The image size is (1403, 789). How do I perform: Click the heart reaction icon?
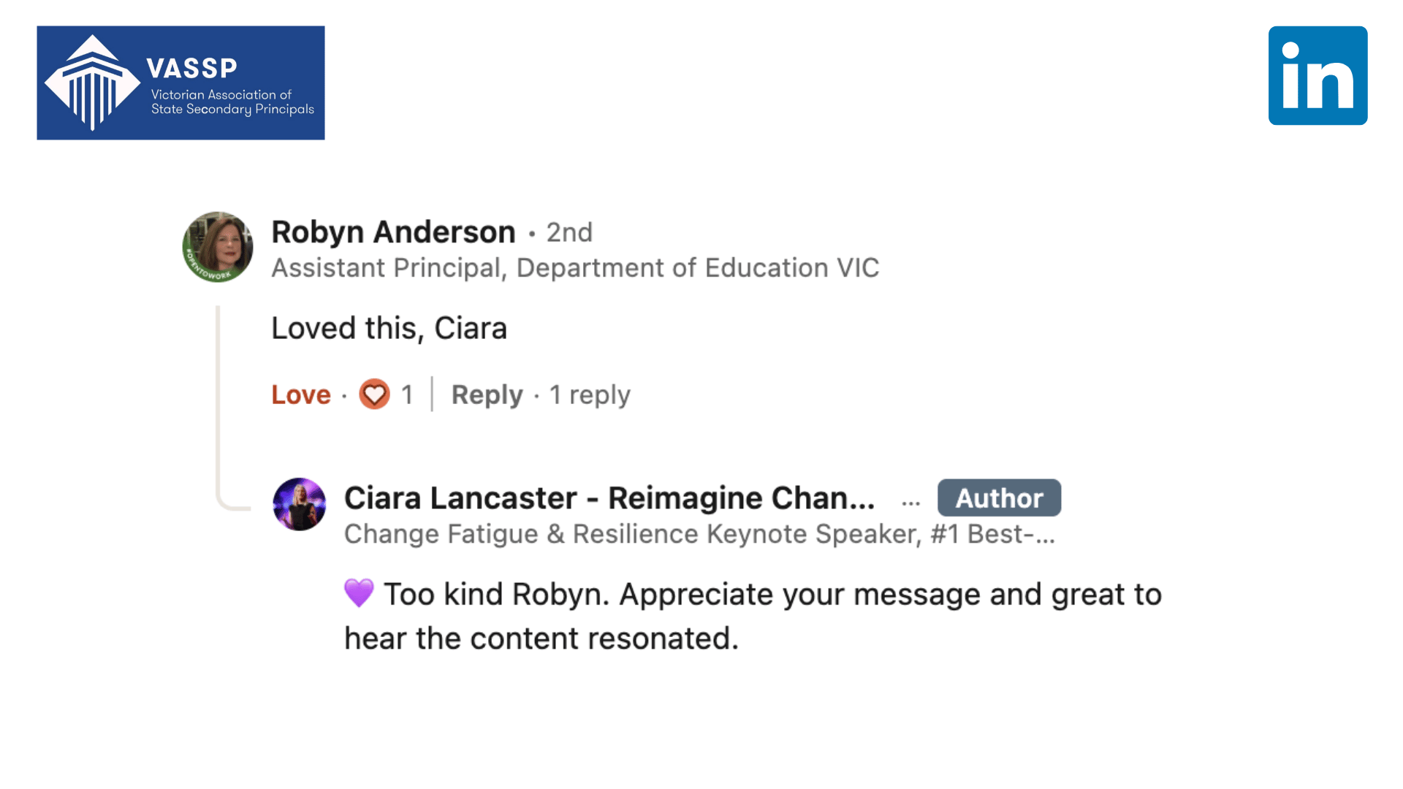tap(374, 394)
